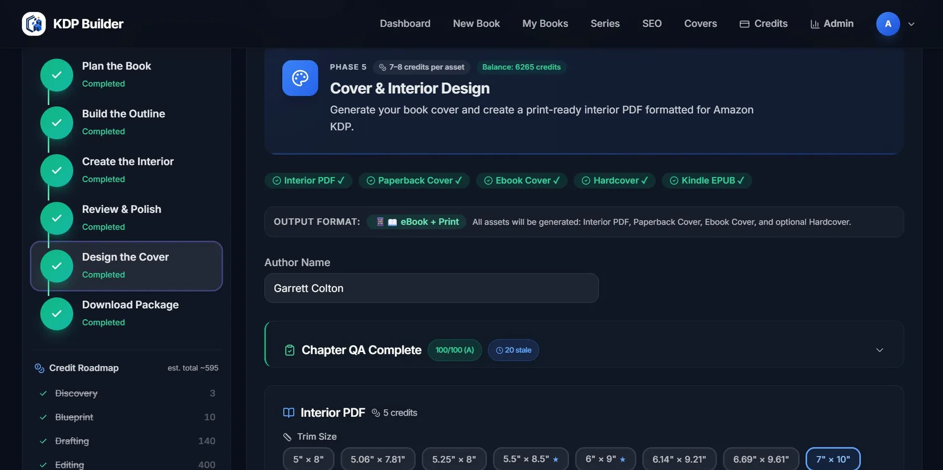Screen dimensions: 943x470
Task: Click the est. total ~595 text
Action: point(193,368)
